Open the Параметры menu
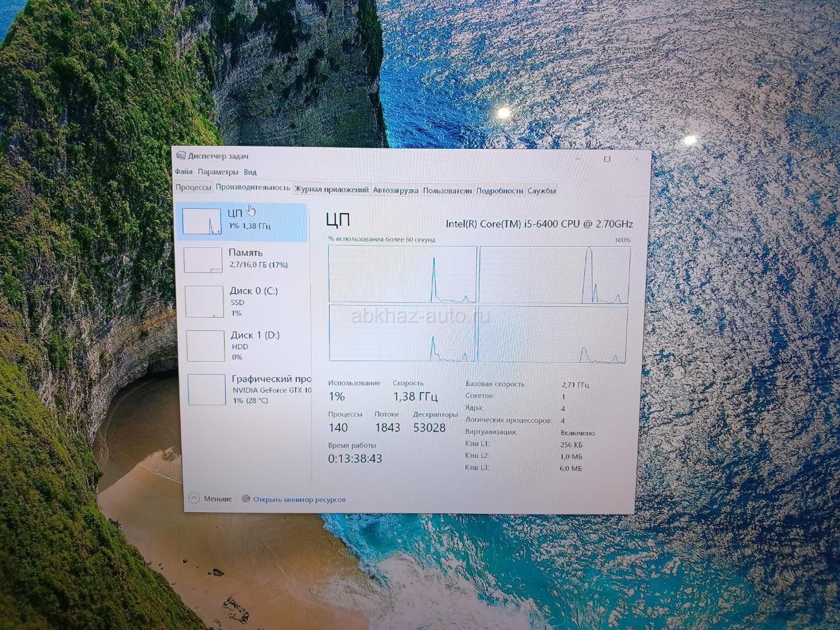This screenshot has width=840, height=630. tap(218, 172)
